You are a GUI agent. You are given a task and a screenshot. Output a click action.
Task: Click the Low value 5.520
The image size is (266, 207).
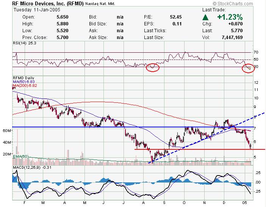pos(63,31)
